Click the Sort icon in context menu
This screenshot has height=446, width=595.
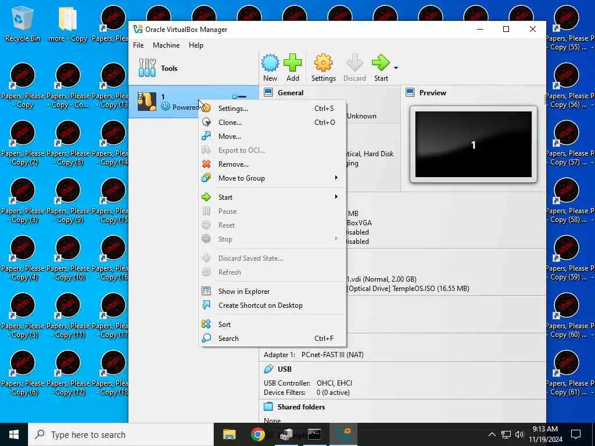[206, 324]
